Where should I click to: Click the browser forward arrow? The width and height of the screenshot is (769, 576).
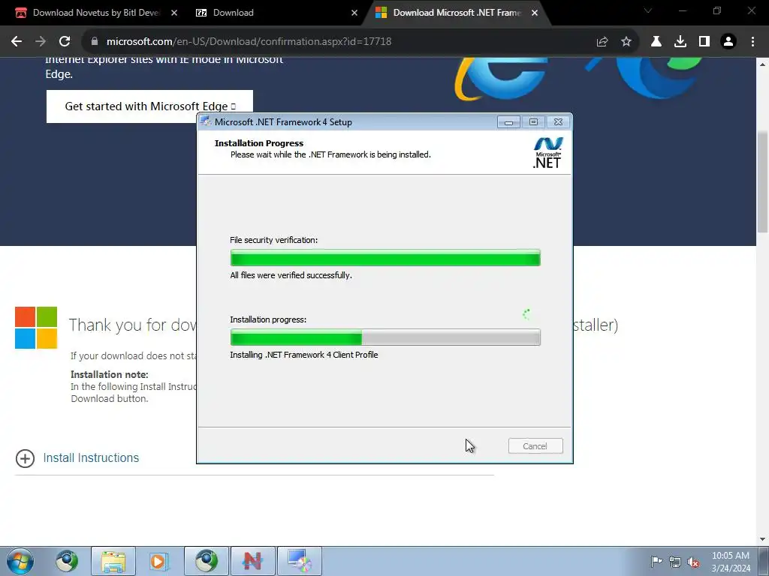[x=41, y=42]
